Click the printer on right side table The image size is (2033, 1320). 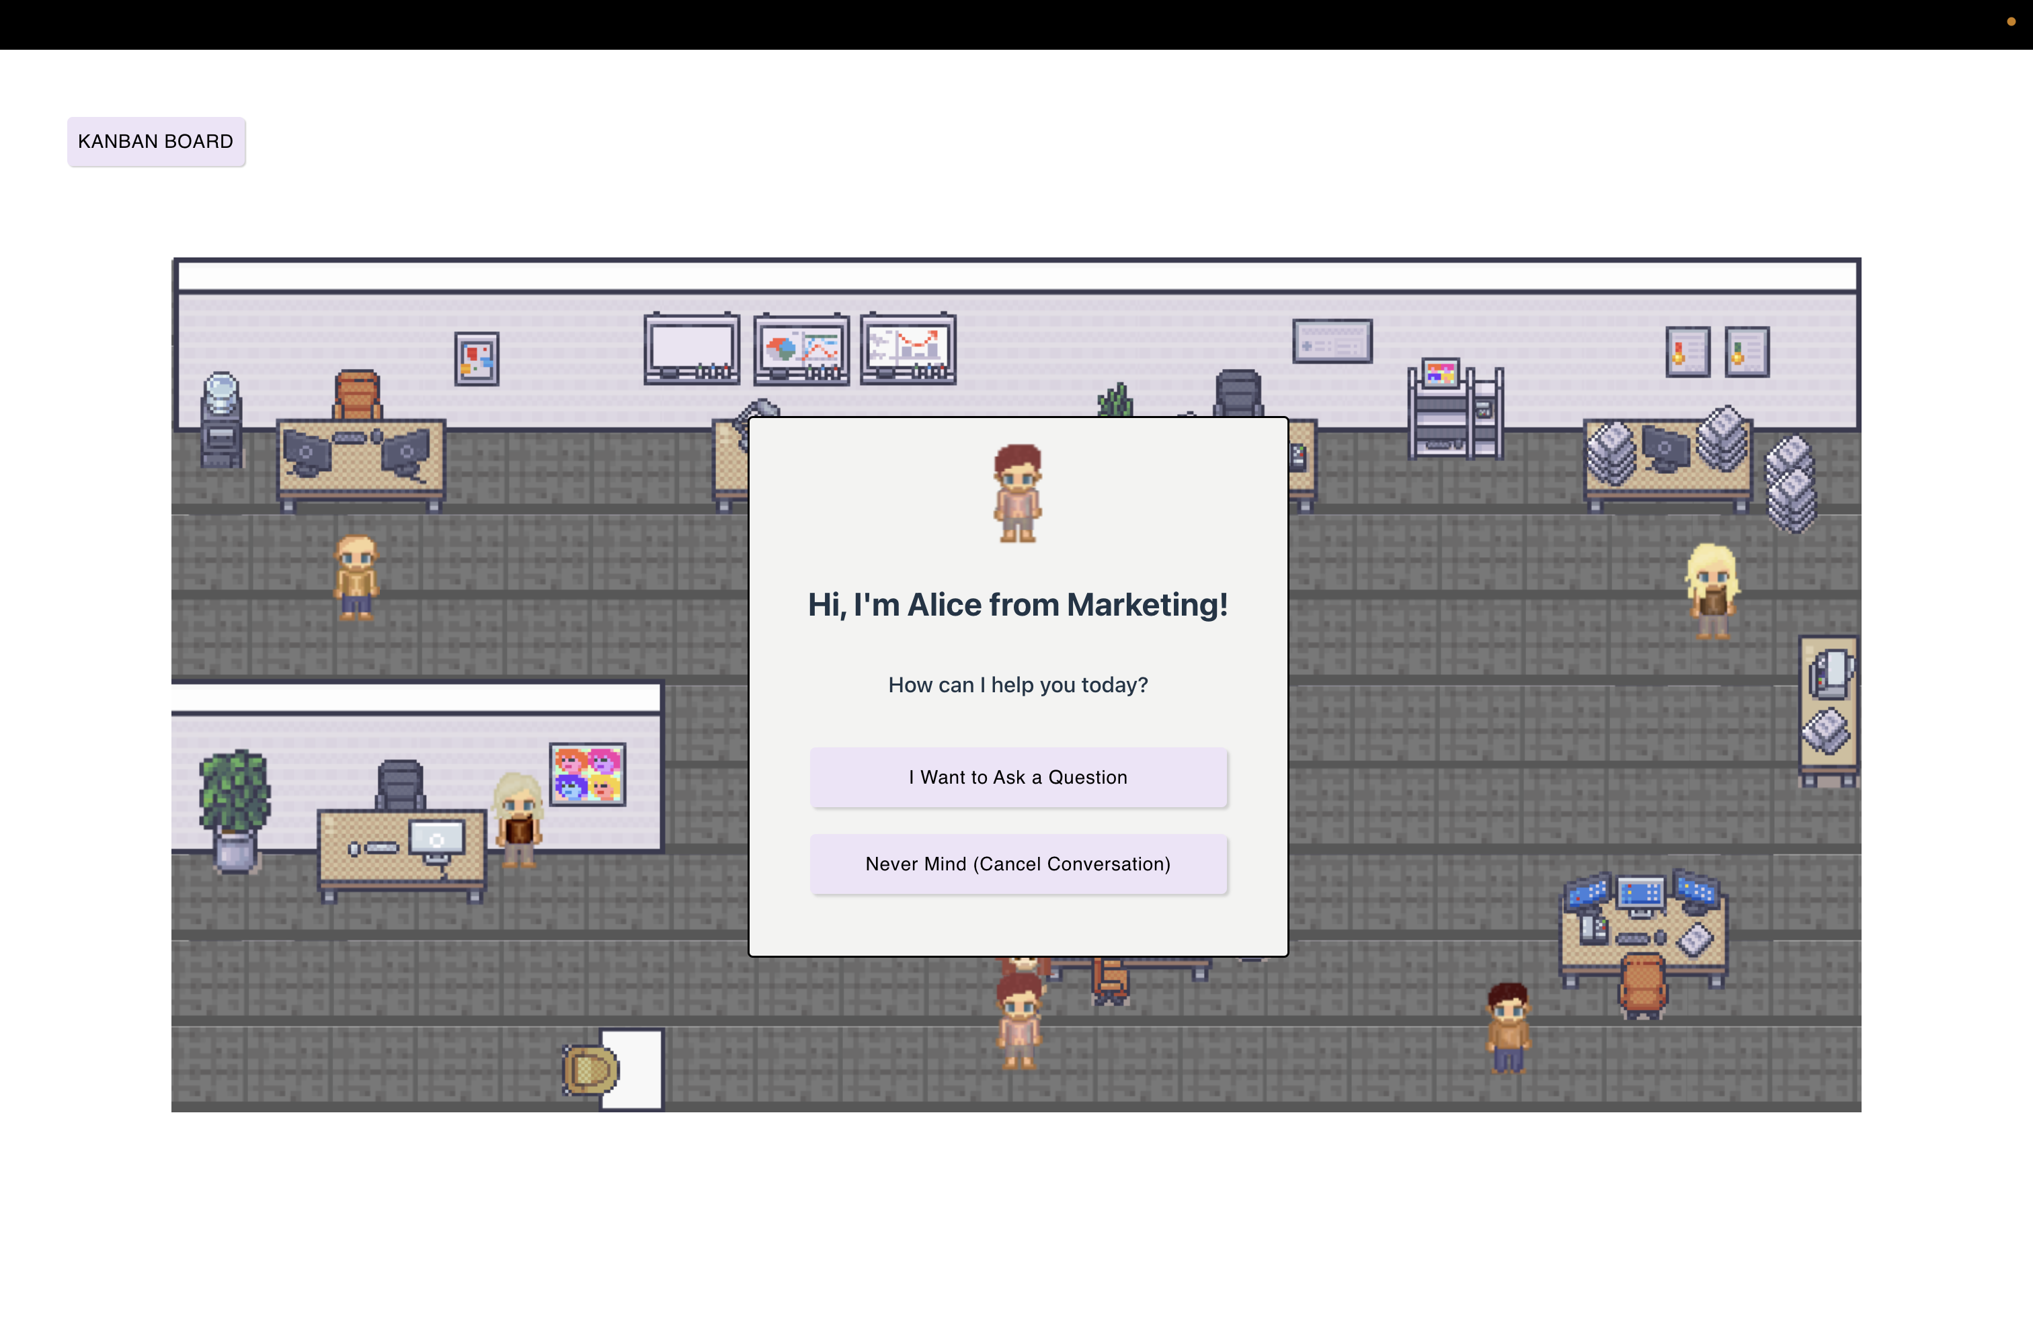tap(1830, 673)
